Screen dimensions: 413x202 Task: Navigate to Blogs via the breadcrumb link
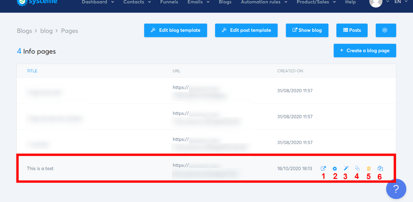point(24,30)
